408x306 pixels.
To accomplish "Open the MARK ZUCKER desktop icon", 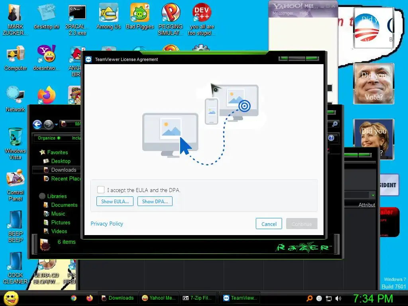I will (x=15, y=20).
